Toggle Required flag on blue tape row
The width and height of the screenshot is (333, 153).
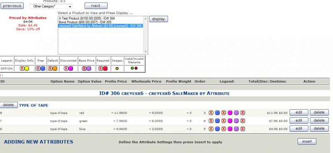(x=243, y=129)
